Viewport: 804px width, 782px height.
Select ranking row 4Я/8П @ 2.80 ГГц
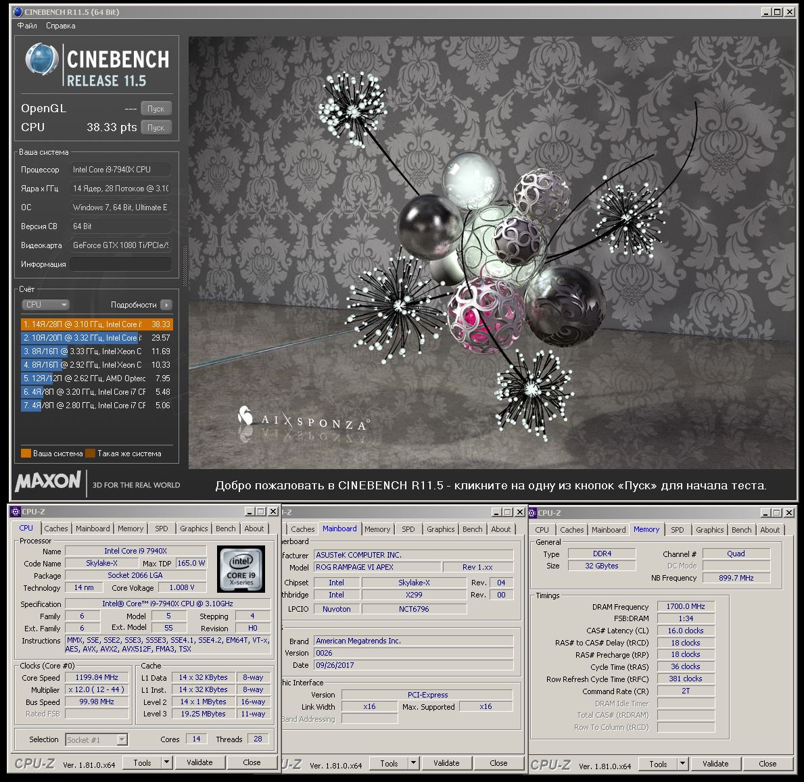(x=97, y=406)
